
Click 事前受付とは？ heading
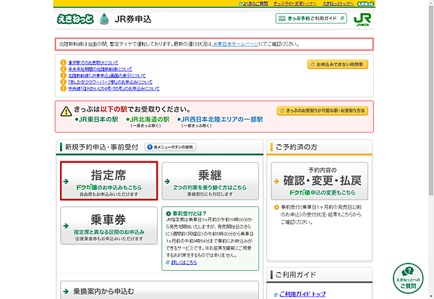[190, 214]
